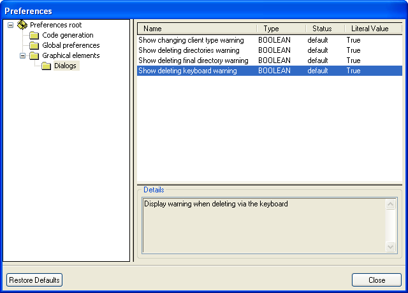Click the Global preferences folder icon
Image resolution: width=408 pixels, height=293 pixels.
pos(34,45)
